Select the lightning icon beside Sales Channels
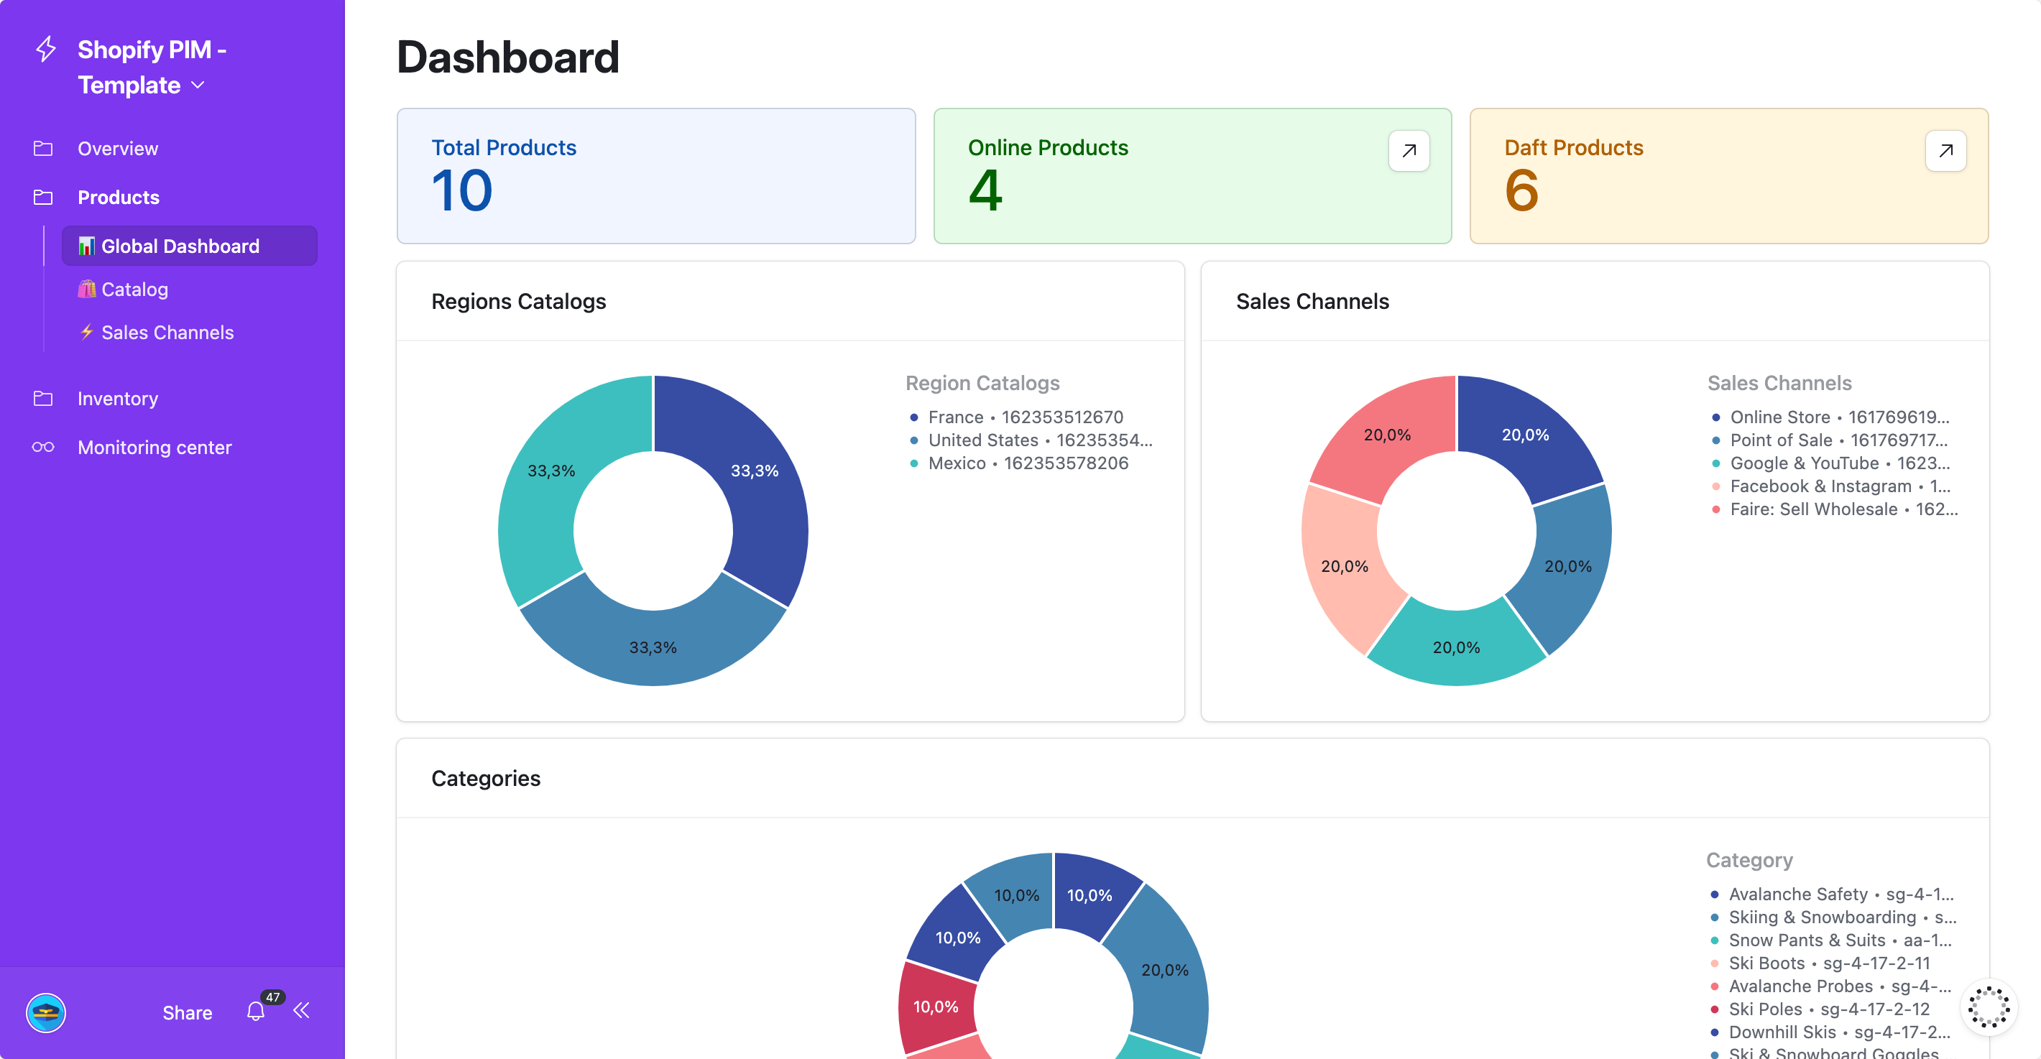This screenshot has height=1059, width=2041. point(88,332)
